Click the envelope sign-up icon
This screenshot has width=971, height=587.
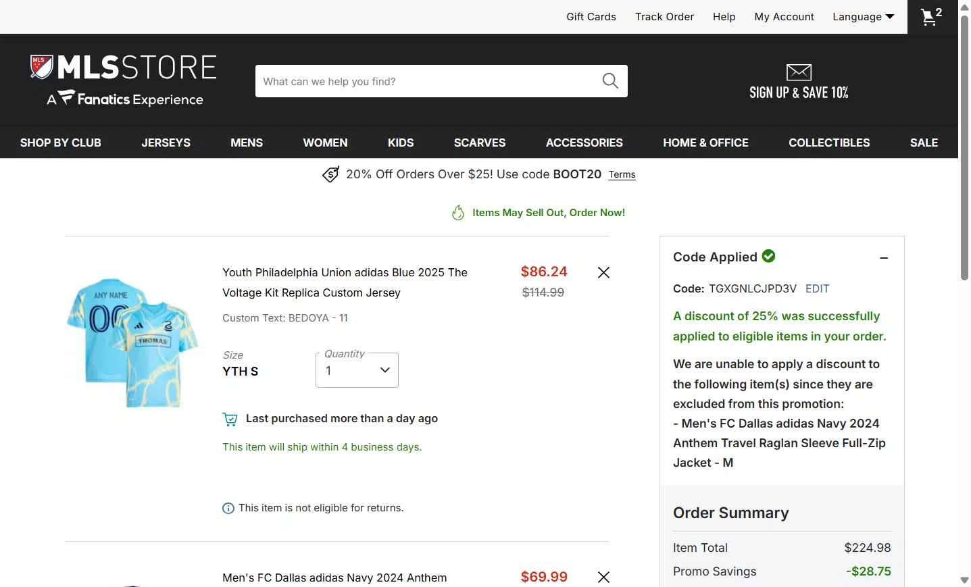click(799, 72)
